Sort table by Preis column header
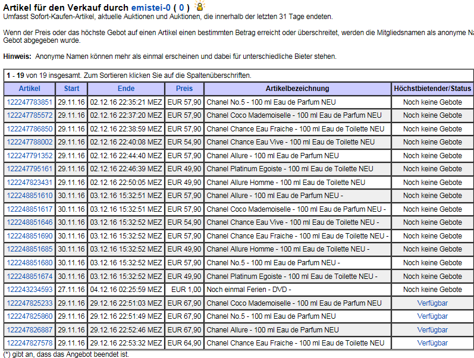The image size is (474, 358). click(x=184, y=89)
